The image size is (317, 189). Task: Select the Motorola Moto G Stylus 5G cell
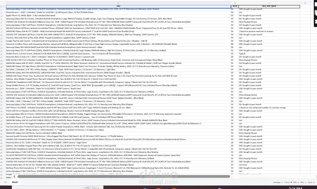[118, 57]
